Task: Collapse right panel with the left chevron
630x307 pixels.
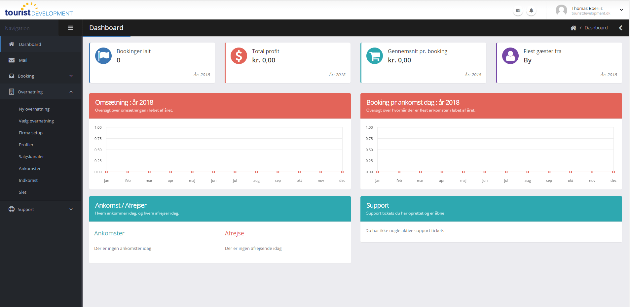Action: [x=620, y=28]
